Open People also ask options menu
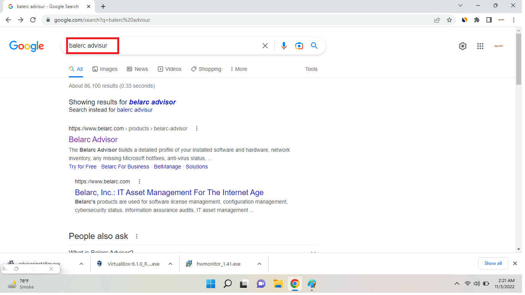The height and width of the screenshot is (295, 525). click(x=137, y=236)
